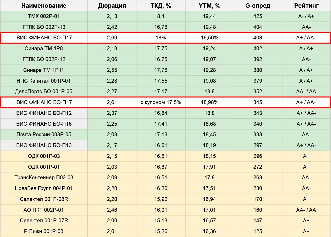
Task: Select the ВИС ФИНАНС БО-П13 cell
Action: click(x=44, y=145)
